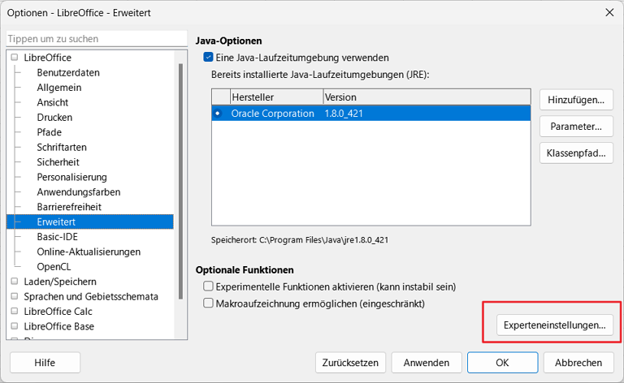
Task: Select the Oracle Corporation JRE radio button
Action: click(218, 114)
